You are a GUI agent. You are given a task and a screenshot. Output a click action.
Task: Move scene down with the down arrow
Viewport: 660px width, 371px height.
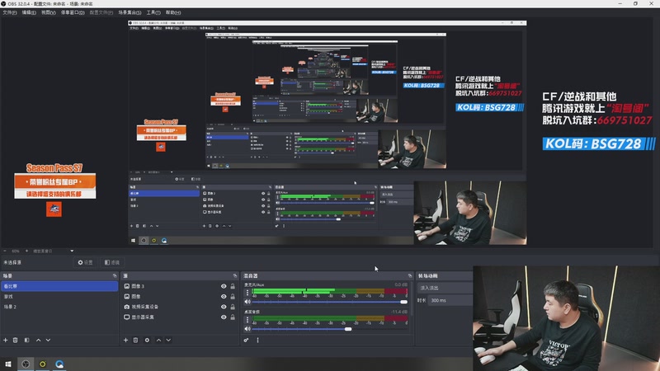pyautogui.click(x=48, y=340)
